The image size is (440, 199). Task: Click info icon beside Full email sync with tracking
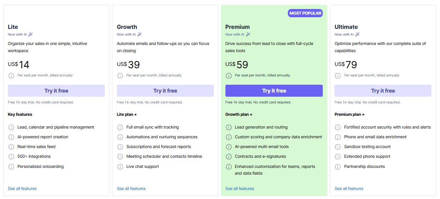coord(120,127)
